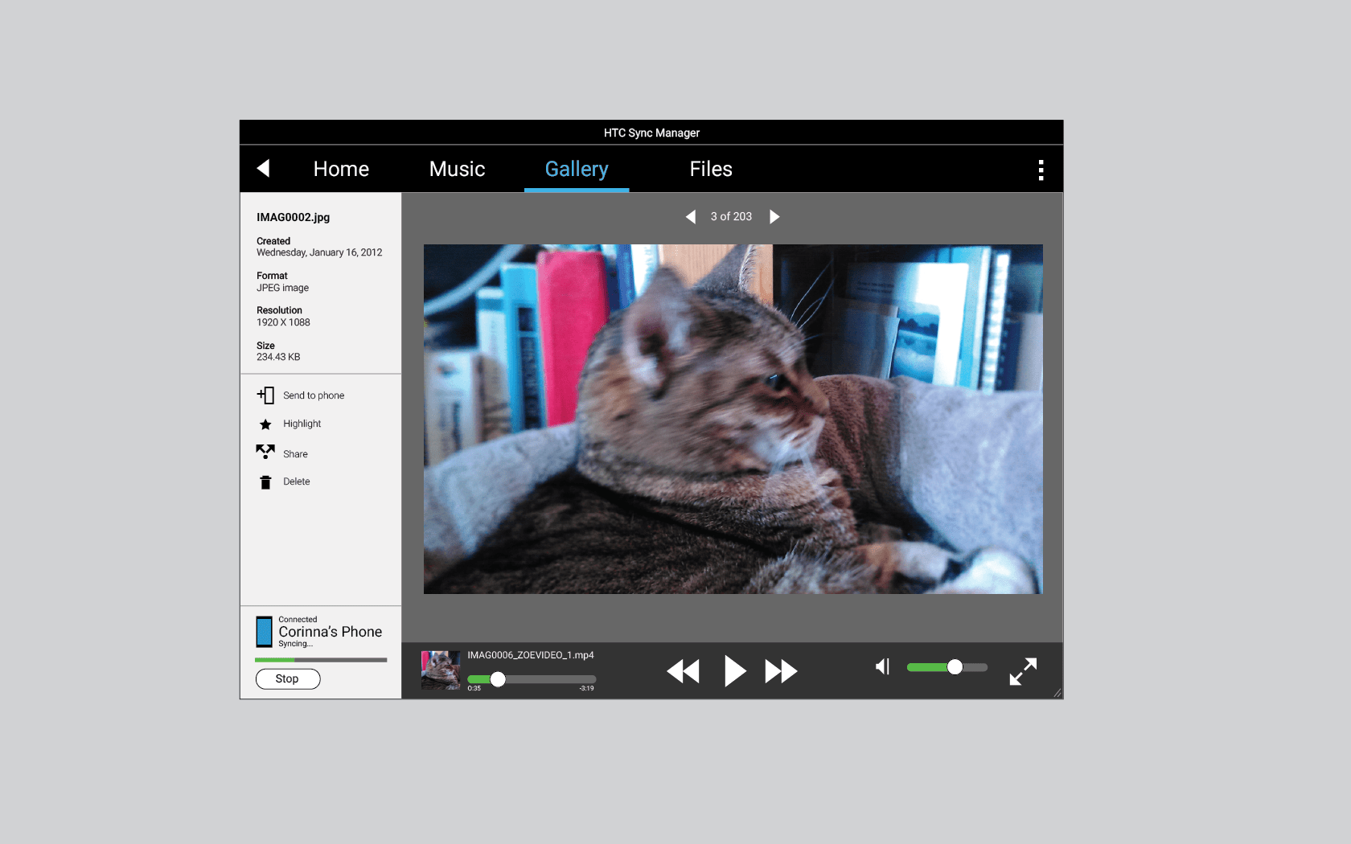Click the Highlight star icon
The image size is (1351, 844).
[265, 424]
